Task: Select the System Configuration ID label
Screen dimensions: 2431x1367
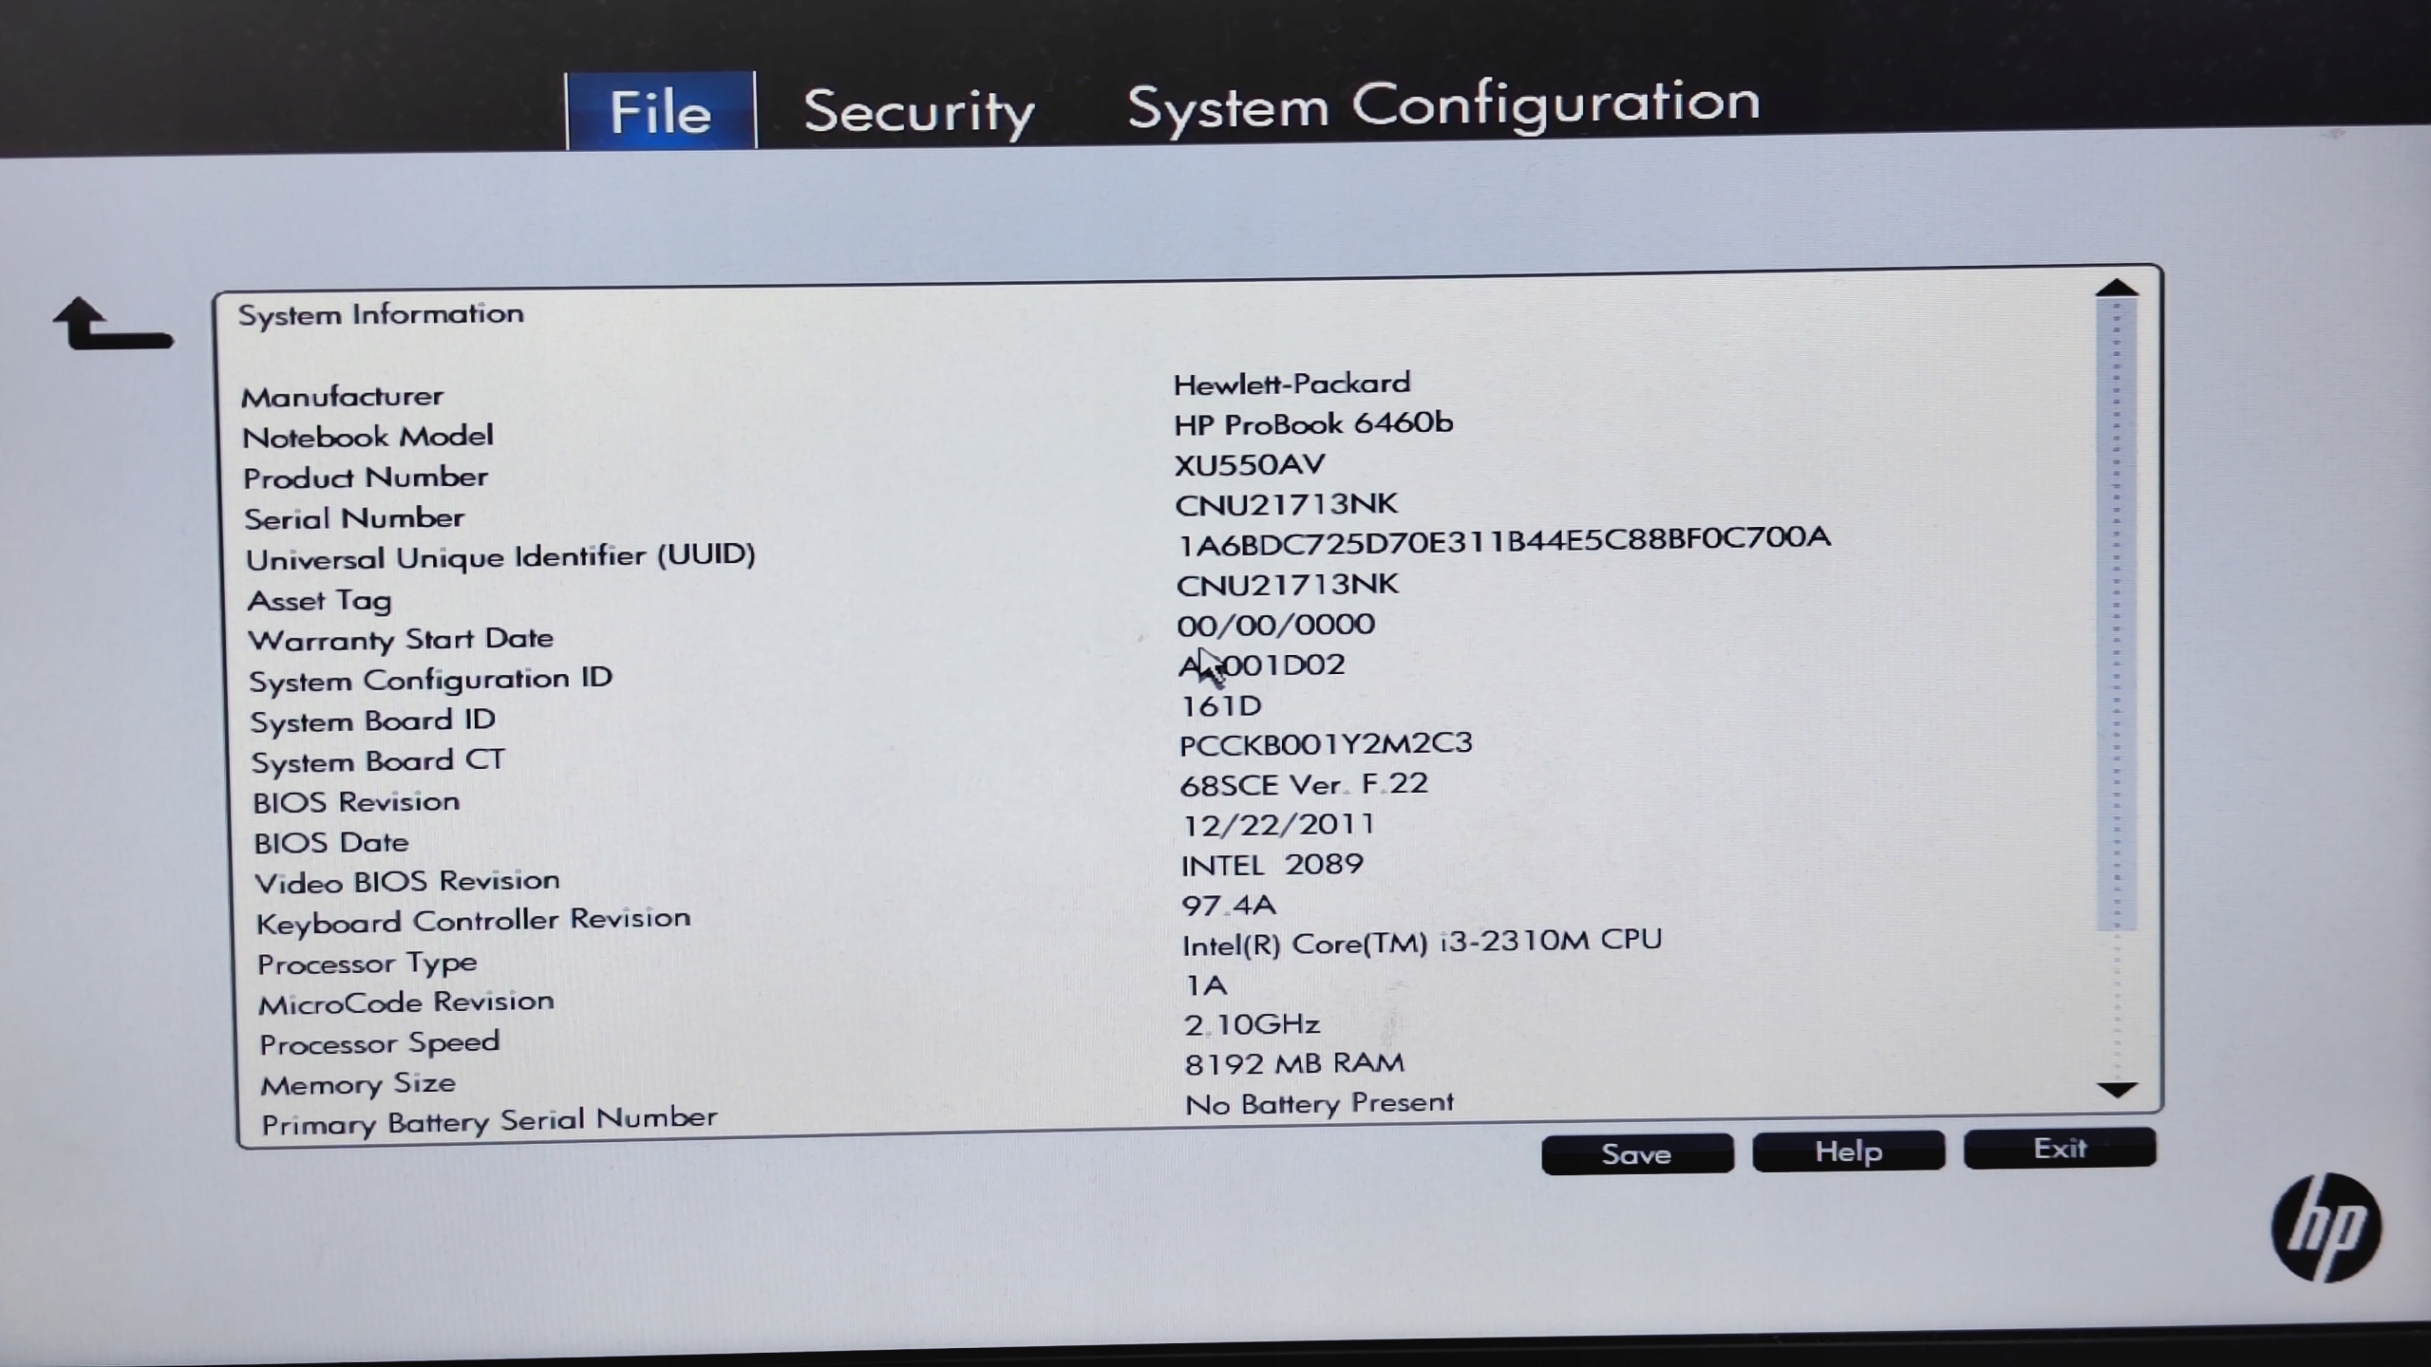Action: [431, 680]
